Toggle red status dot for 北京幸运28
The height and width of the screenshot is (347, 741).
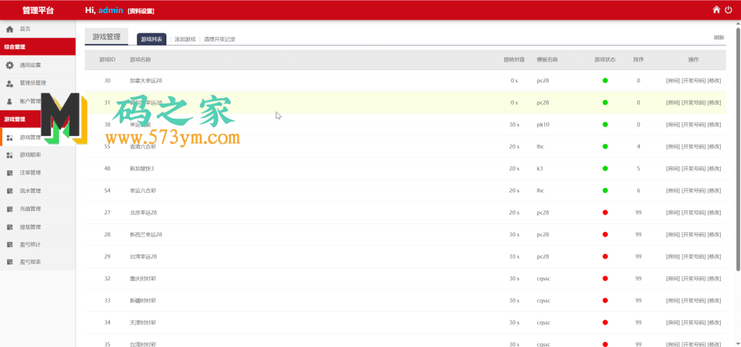[605, 213]
